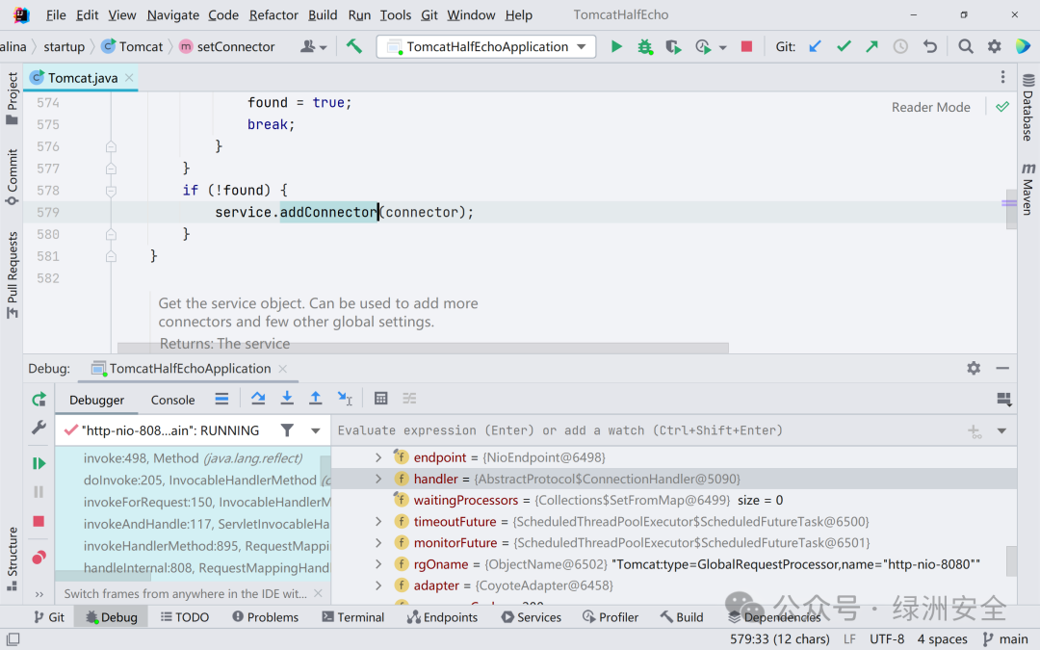Click the Build project hammer icon
The image size is (1040, 650).
[354, 46]
